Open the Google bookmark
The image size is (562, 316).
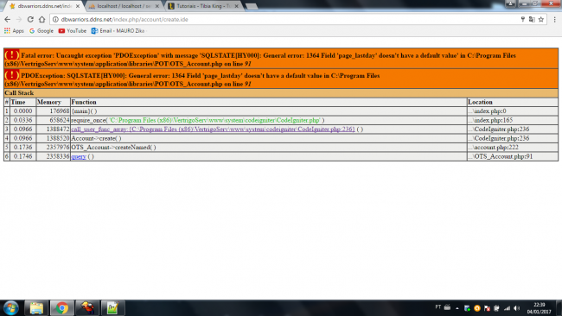click(x=42, y=31)
